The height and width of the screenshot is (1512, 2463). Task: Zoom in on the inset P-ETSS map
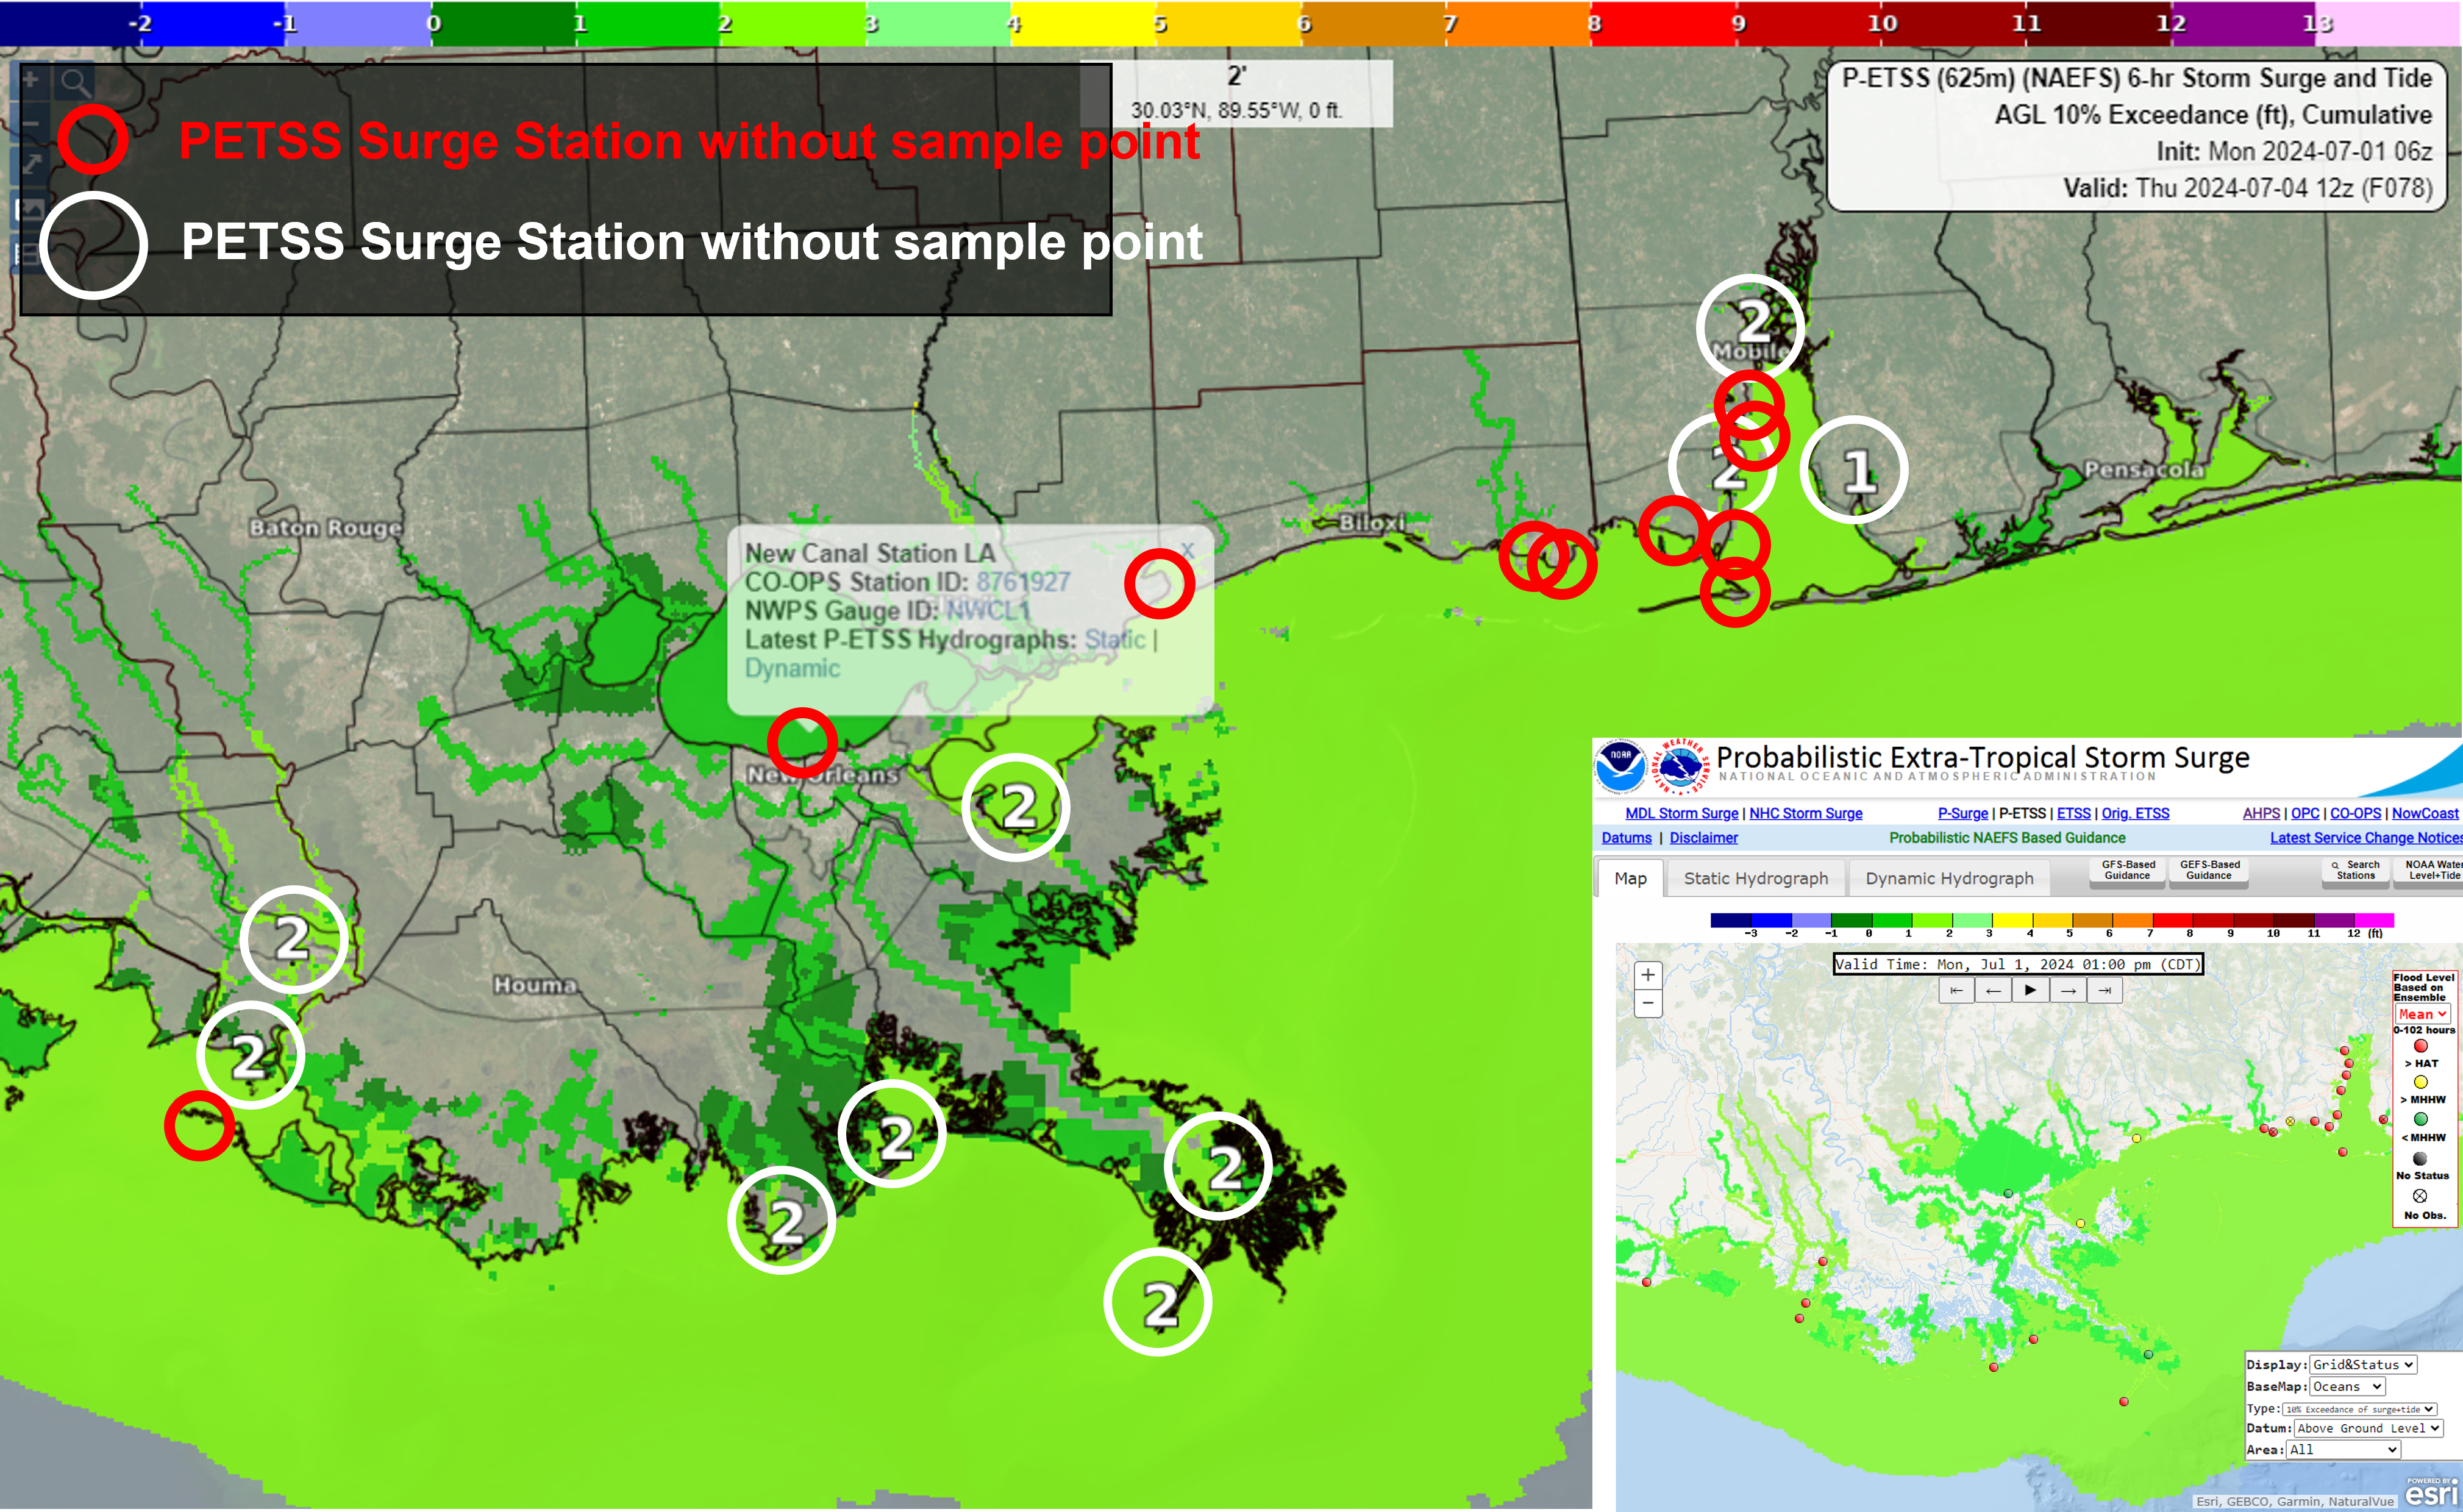[1647, 975]
